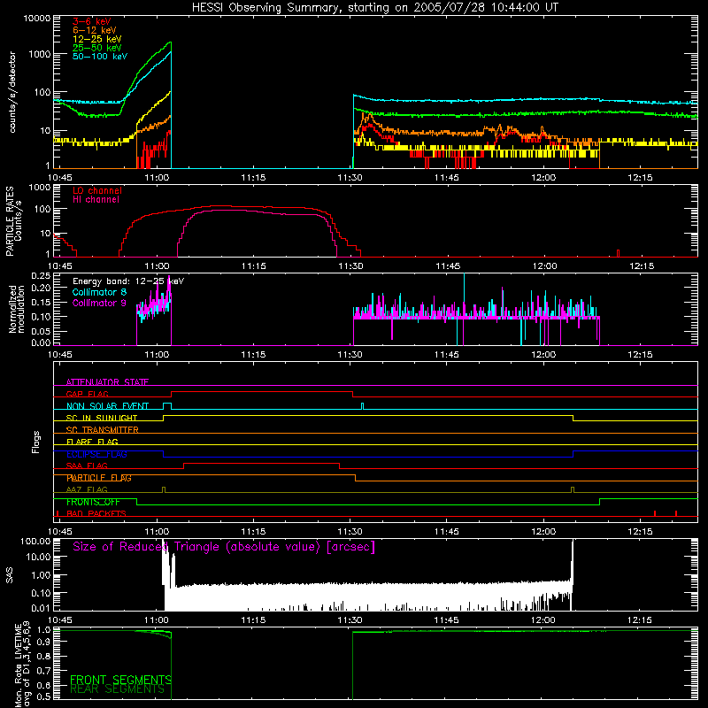This screenshot has height=708, width=708.
Task: Pick the green 25-50 keV legend label
Action: (97, 48)
